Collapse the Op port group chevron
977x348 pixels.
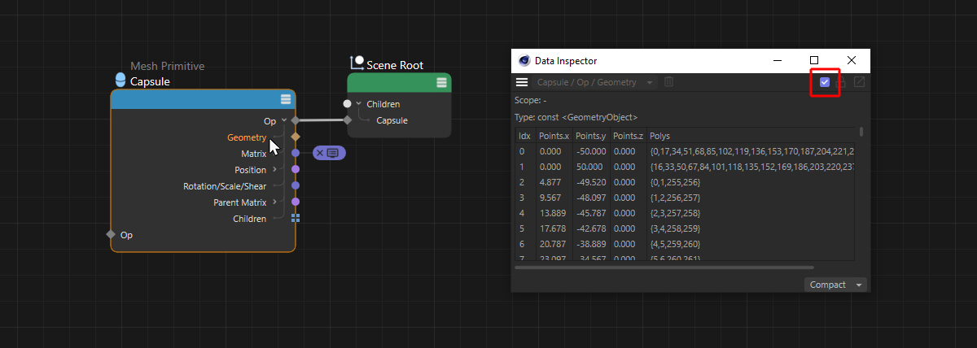click(x=284, y=120)
